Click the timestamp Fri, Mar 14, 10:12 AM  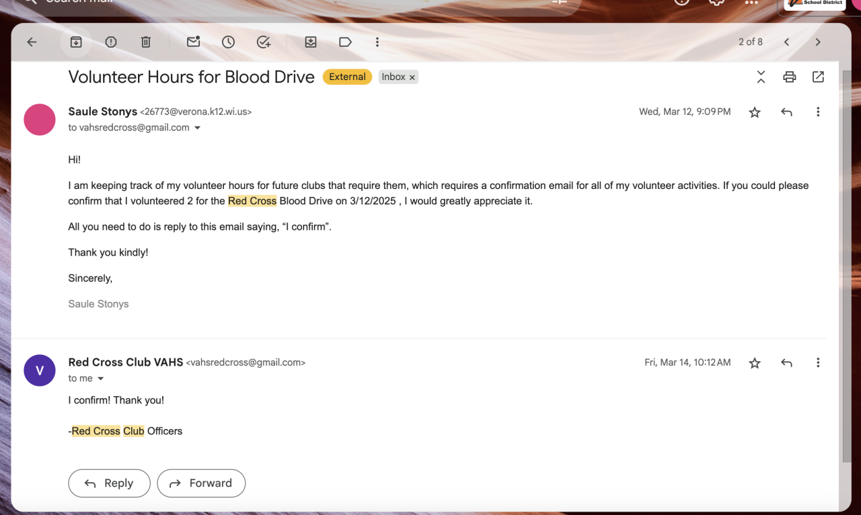pyautogui.click(x=687, y=362)
